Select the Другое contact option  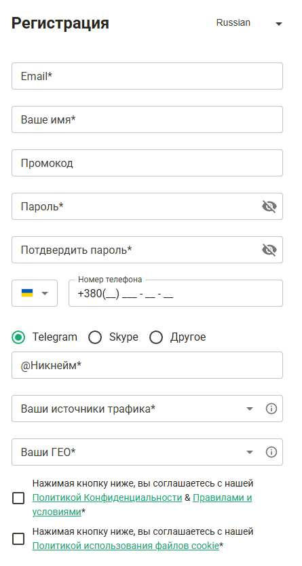click(156, 337)
